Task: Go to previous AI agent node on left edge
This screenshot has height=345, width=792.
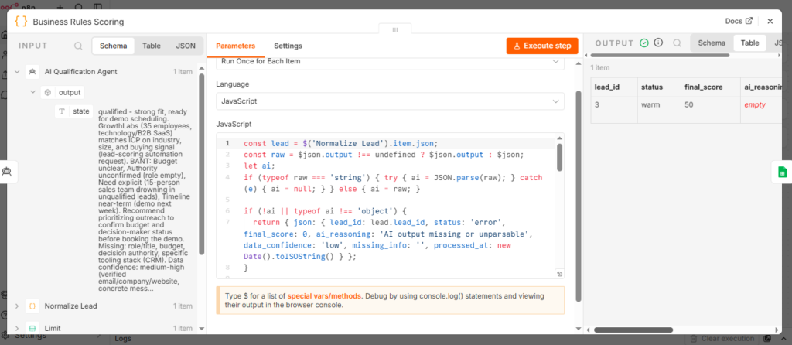Action: coord(7,172)
